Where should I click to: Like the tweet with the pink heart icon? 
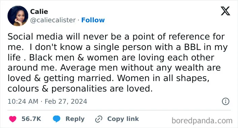[13, 119]
